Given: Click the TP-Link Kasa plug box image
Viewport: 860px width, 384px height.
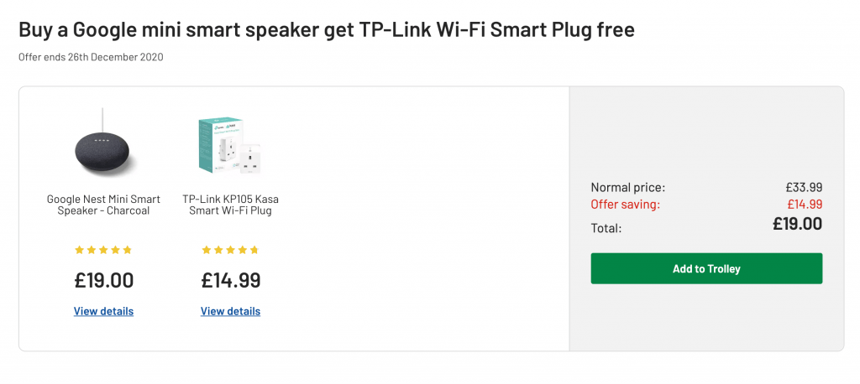Looking at the screenshot, I should (230, 144).
